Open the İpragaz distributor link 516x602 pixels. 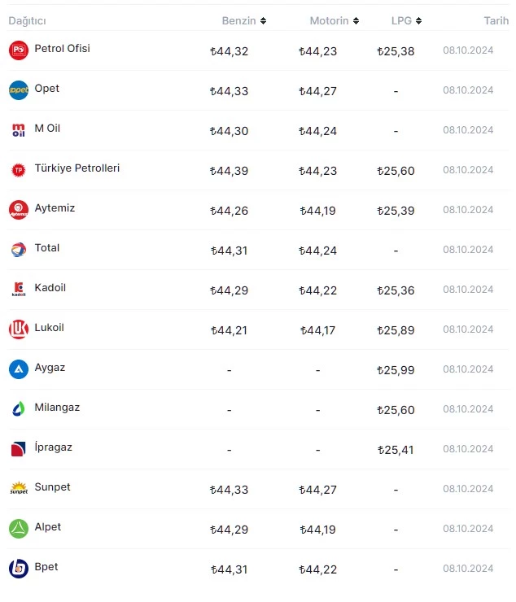(53, 447)
